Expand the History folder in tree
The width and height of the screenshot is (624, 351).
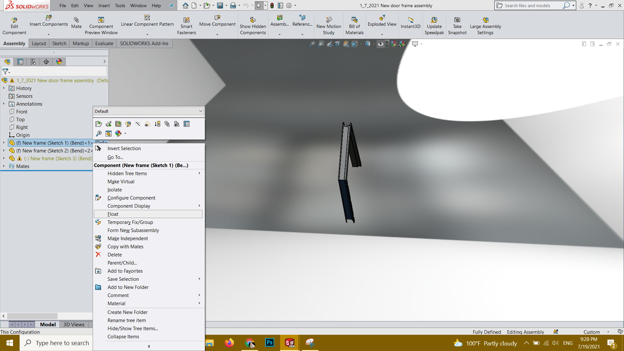[x=4, y=88]
